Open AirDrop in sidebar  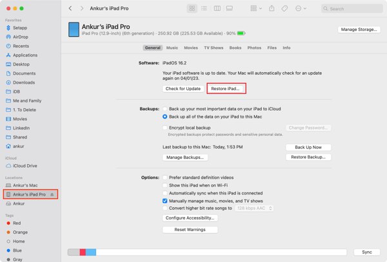(20, 37)
